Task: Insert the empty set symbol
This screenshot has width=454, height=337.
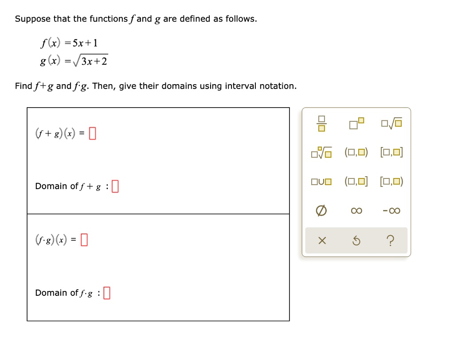Action: (322, 211)
